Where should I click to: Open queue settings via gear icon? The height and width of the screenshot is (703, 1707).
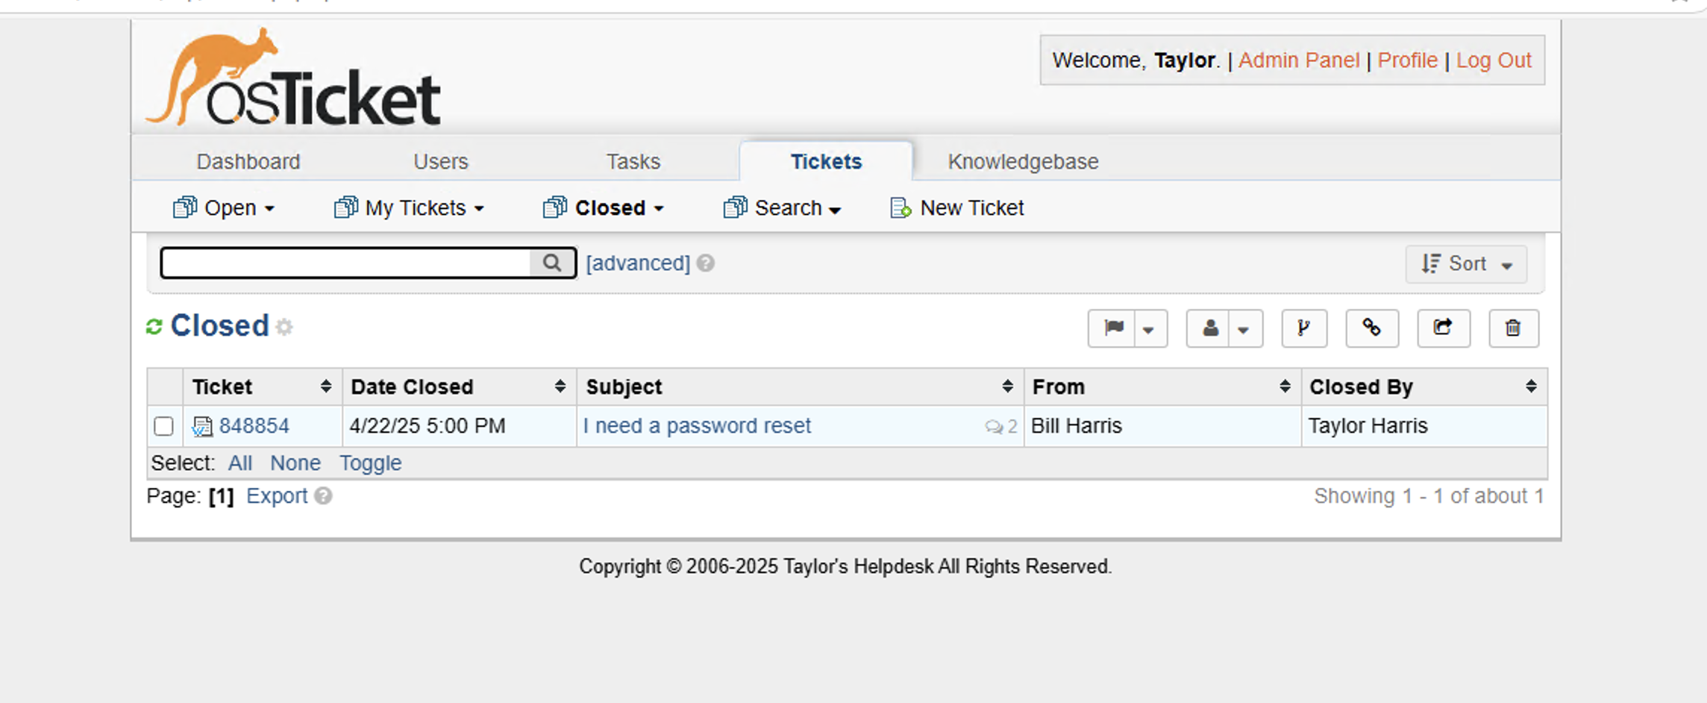(x=285, y=327)
